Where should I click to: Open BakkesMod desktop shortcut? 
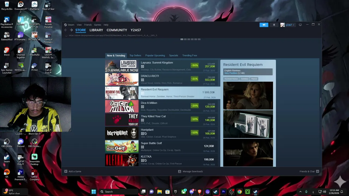(7, 36)
